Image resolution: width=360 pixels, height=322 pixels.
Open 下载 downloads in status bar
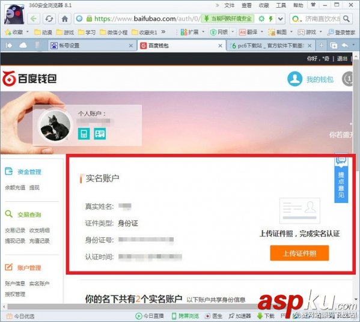tap(266, 316)
